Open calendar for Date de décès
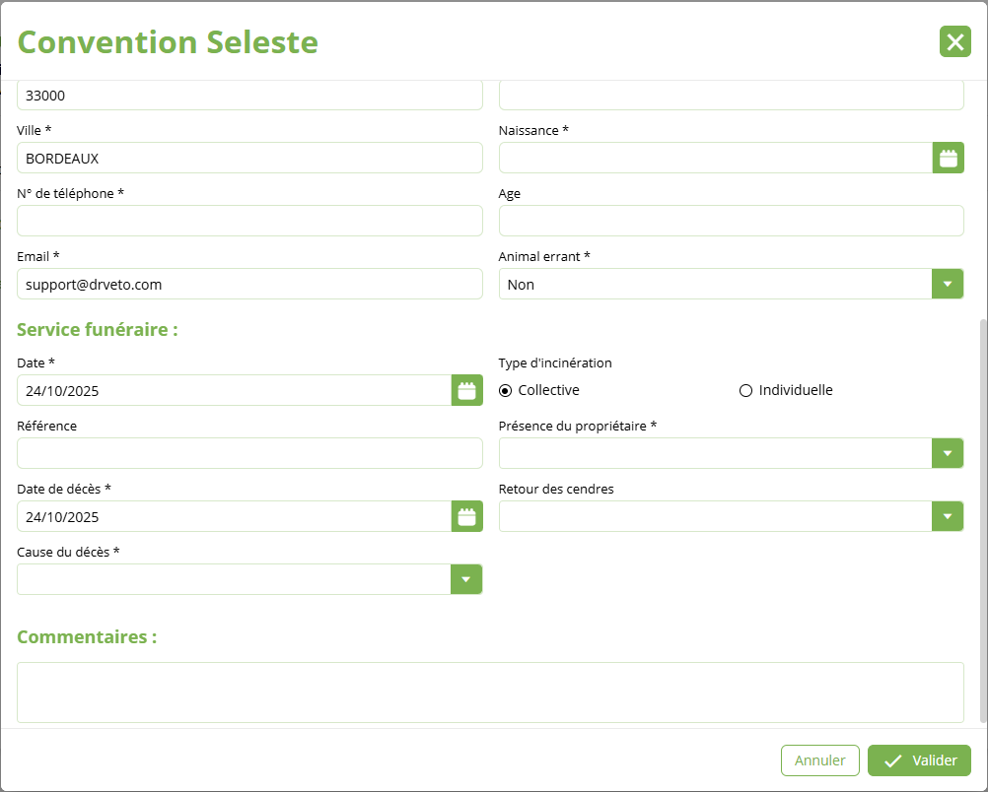 (466, 516)
